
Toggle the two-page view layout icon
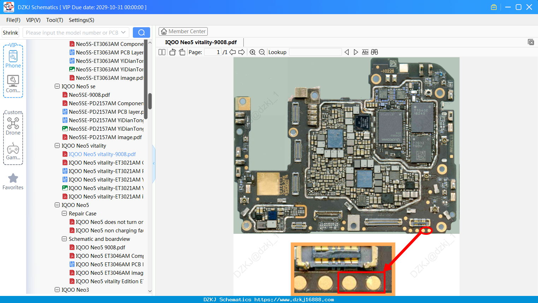click(162, 52)
